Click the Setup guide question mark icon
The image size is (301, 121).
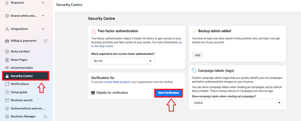point(7,92)
